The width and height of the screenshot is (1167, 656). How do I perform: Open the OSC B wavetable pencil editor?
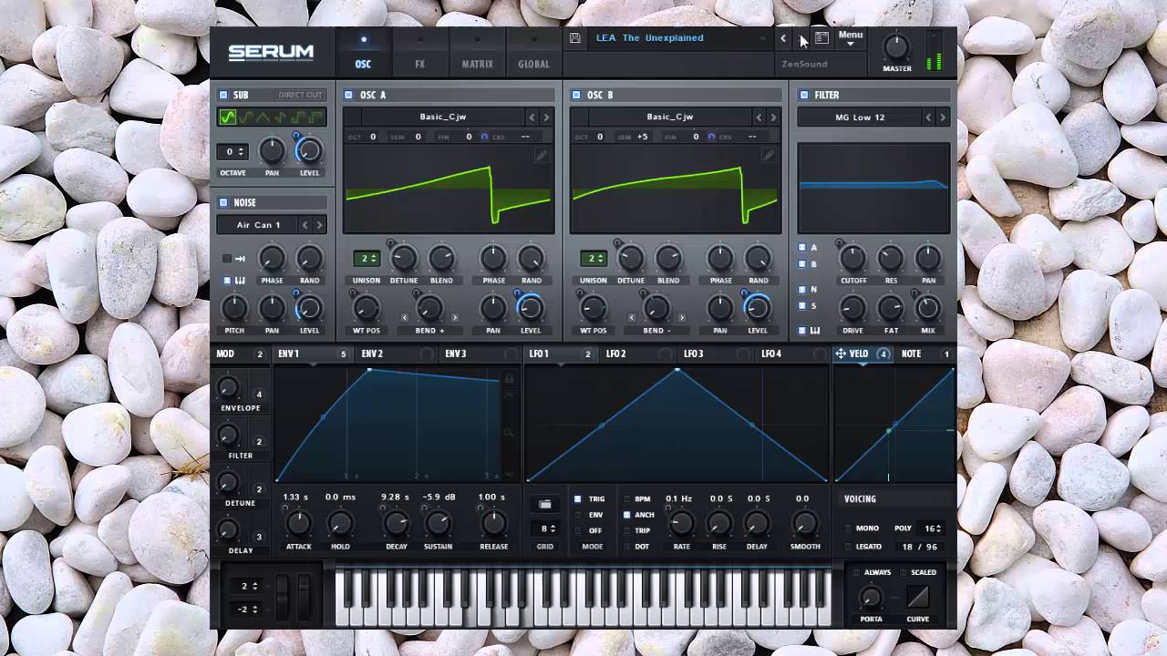(768, 156)
